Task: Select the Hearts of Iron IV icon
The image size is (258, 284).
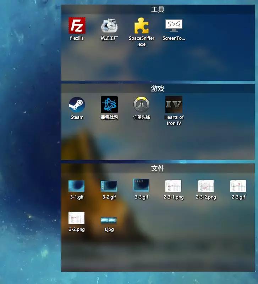Action: (x=174, y=105)
